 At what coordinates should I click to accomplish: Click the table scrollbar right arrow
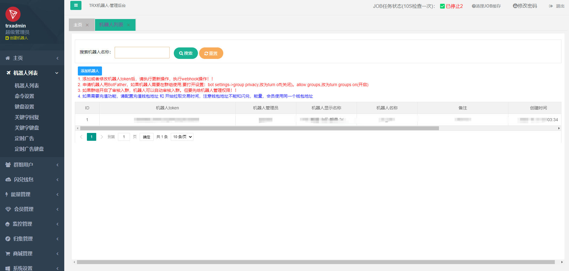[559, 128]
